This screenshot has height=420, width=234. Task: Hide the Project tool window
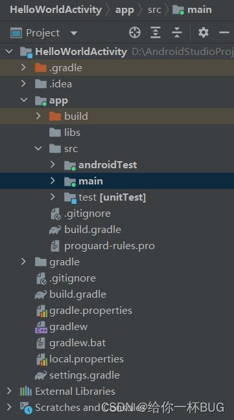coord(224,33)
